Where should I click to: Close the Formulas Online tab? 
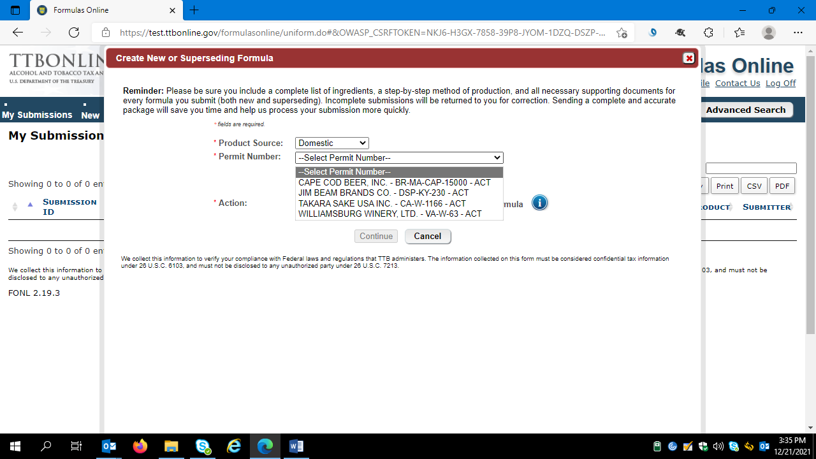(172, 10)
